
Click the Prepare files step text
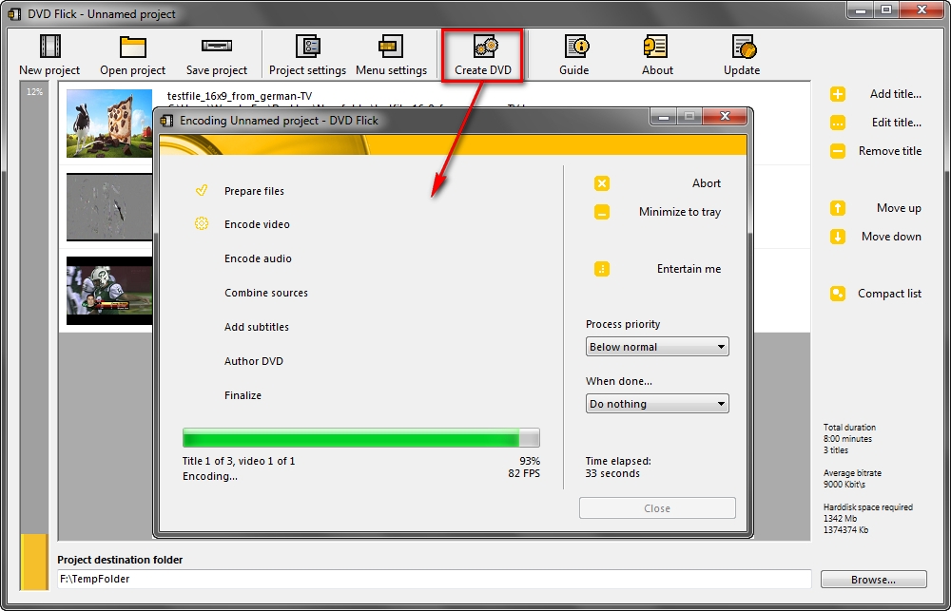[254, 191]
